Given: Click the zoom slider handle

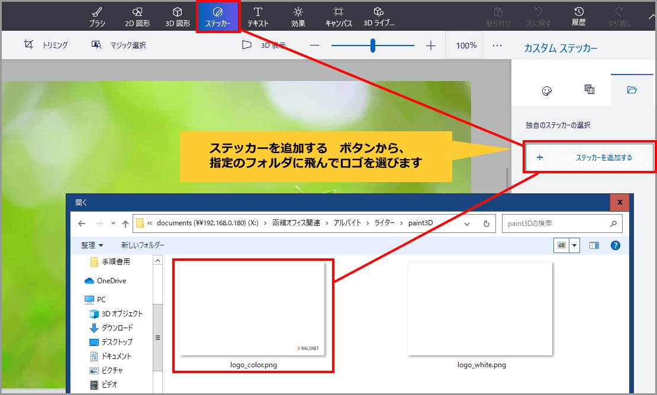Looking at the screenshot, I should point(373,45).
